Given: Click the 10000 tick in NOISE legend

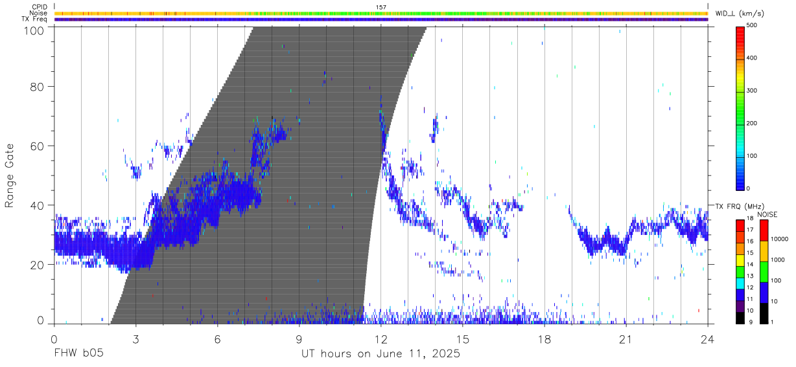Looking at the screenshot, I should pyautogui.click(x=780, y=239).
